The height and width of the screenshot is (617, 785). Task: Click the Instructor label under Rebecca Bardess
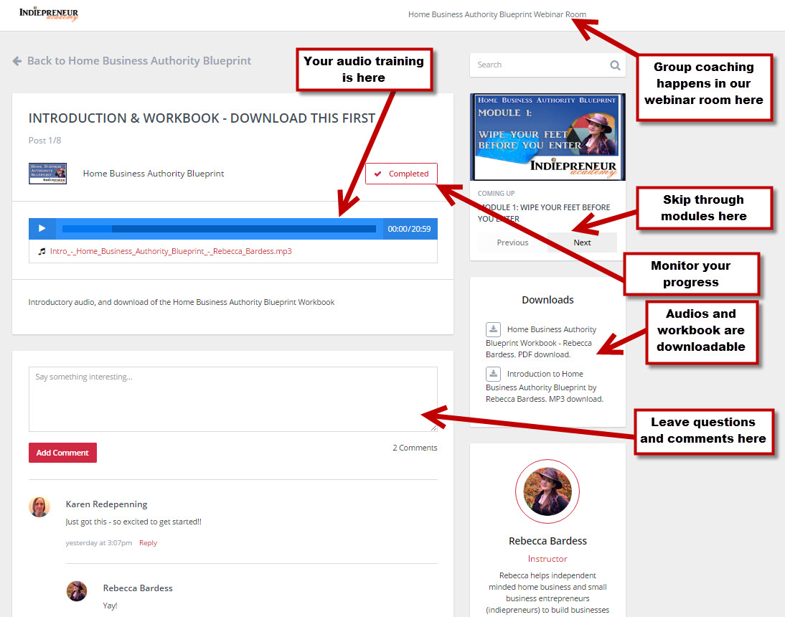(x=547, y=559)
